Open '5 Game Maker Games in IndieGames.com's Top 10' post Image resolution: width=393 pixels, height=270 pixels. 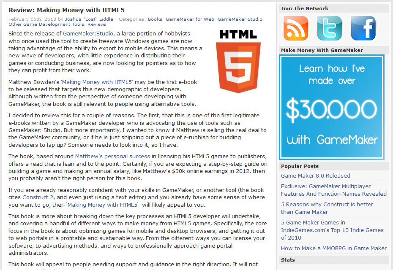tap(332, 230)
